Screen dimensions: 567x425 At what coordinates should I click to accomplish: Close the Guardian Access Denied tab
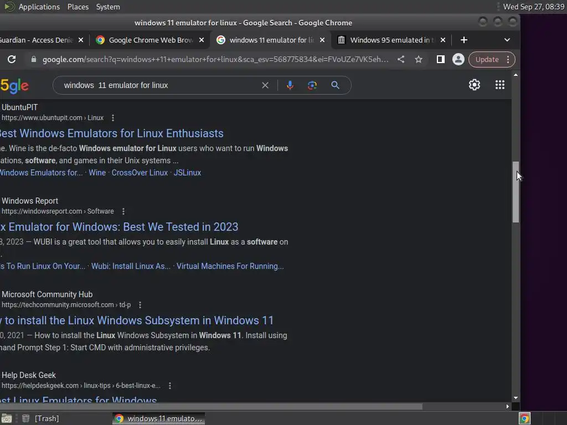(81, 40)
